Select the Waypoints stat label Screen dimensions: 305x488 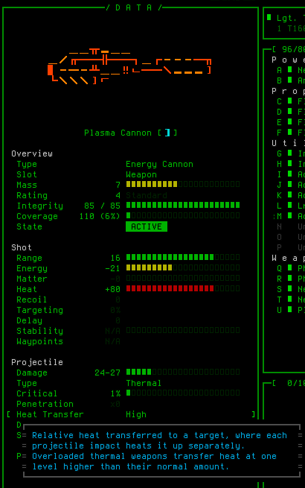pyautogui.click(x=39, y=341)
